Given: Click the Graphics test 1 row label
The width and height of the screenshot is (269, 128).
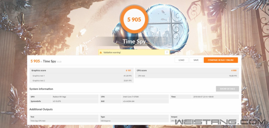Looking at the screenshot, I should coord(39,76).
